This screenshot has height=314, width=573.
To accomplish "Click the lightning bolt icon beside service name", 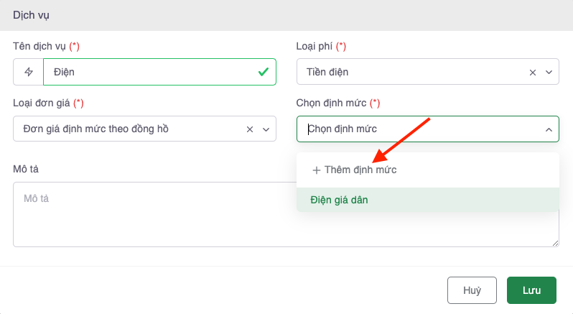I will [29, 72].
